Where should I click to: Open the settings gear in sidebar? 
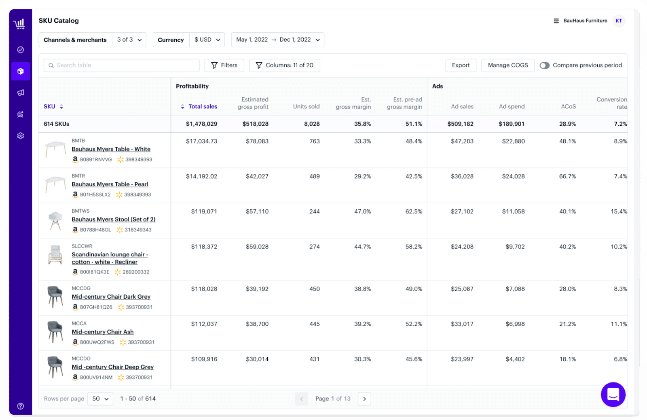[21, 136]
